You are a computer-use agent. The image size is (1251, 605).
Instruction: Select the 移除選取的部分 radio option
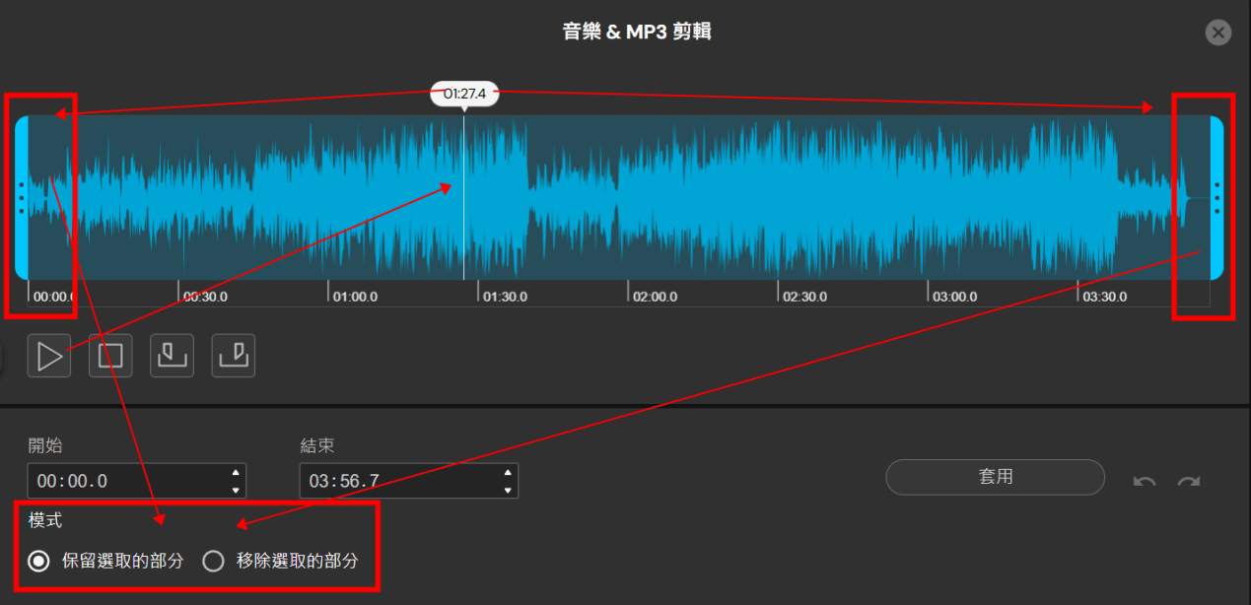(213, 562)
